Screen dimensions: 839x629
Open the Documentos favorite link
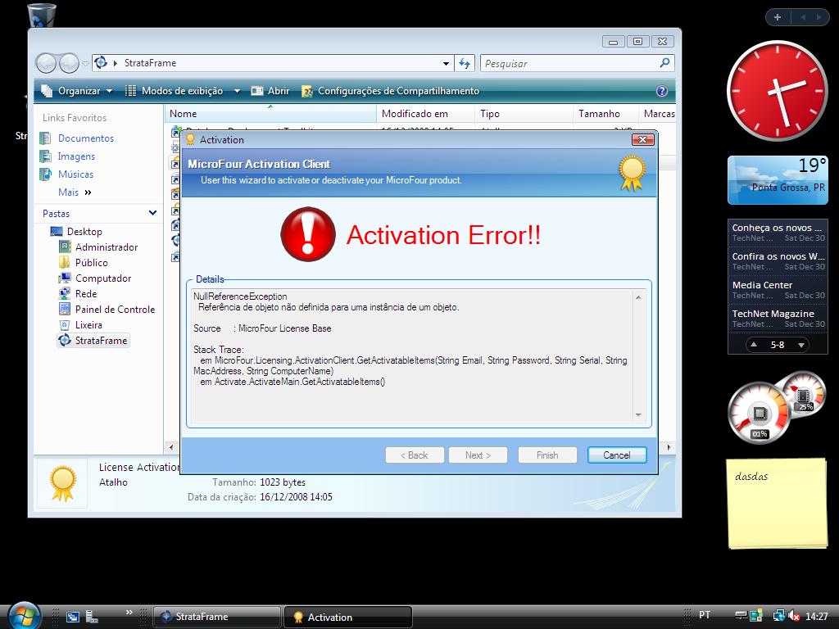coord(85,138)
